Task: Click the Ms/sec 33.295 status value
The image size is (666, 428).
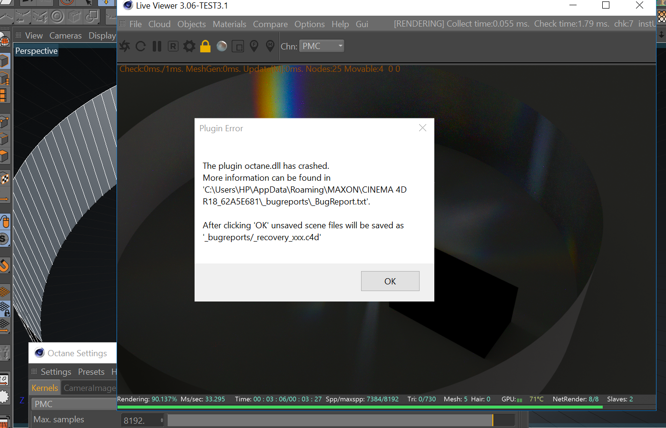Action: tap(203, 399)
